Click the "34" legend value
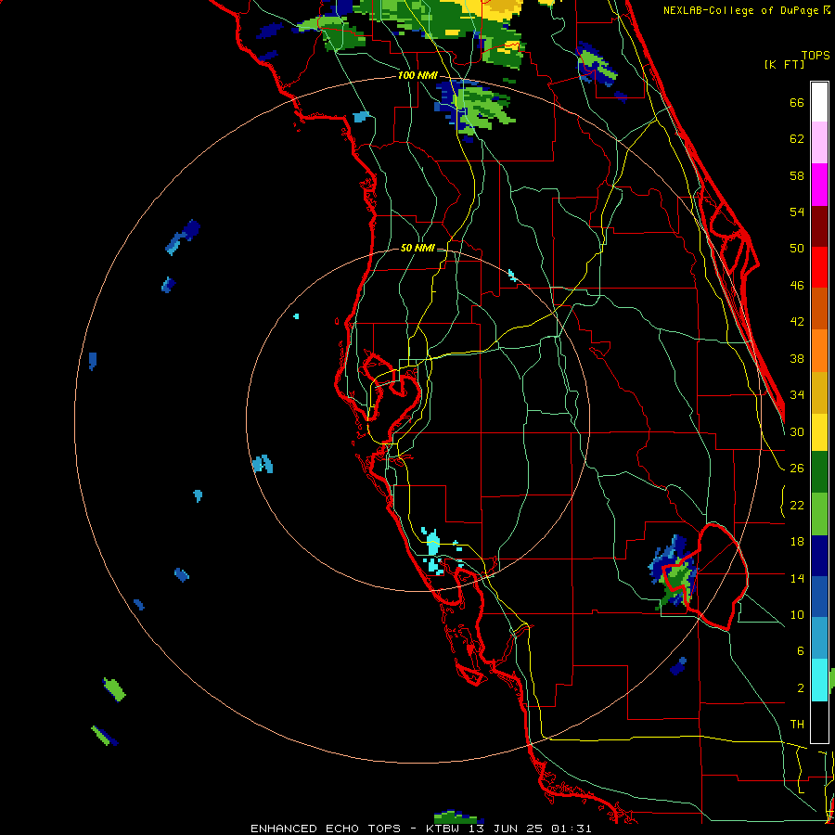 click(797, 394)
